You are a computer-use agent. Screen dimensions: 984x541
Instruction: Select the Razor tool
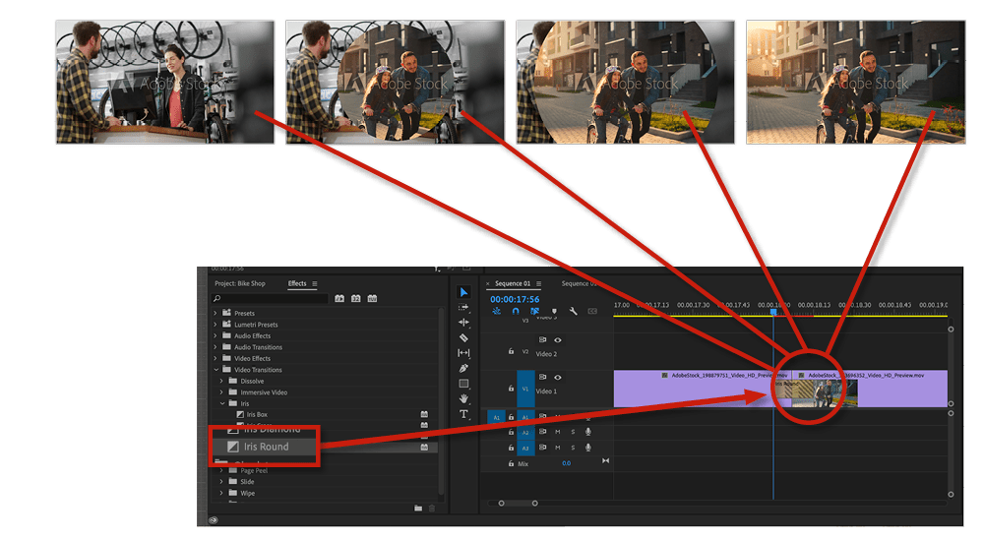click(x=463, y=337)
